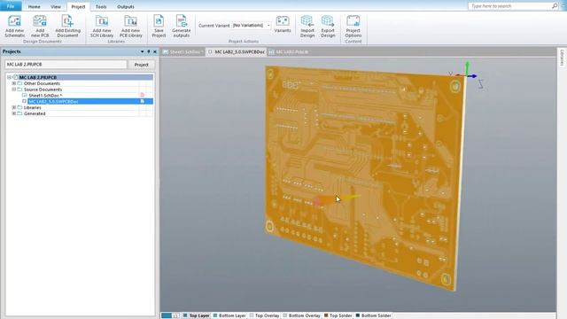Click the Other Documents folder icon
This screenshot has width=567, height=319.
tap(19, 83)
